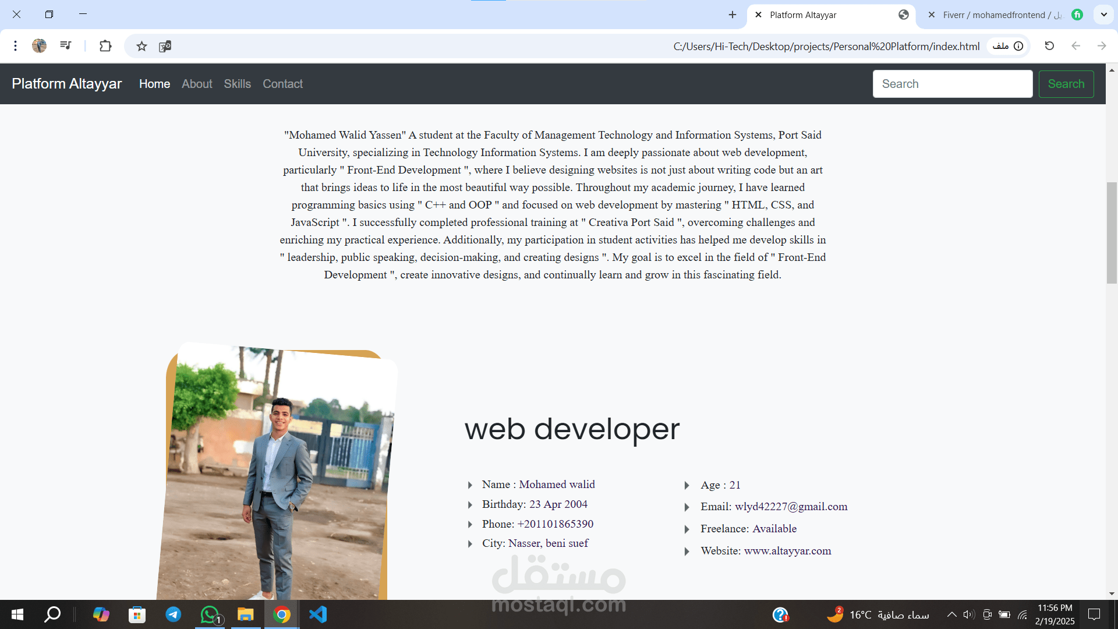Switch to Chrome in the taskbar
Image resolution: width=1118 pixels, height=629 pixels.
click(282, 614)
